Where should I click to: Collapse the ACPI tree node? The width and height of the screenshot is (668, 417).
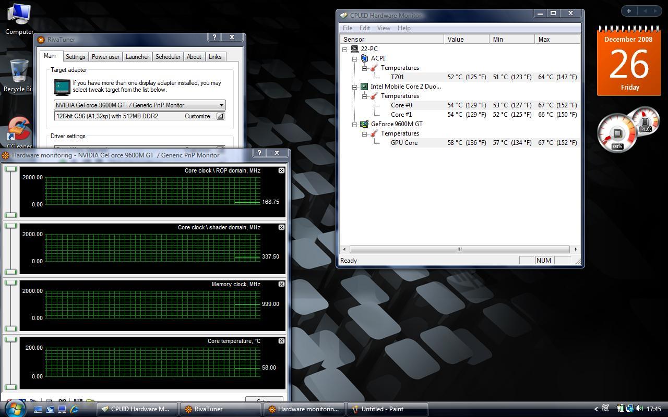[x=355, y=59]
